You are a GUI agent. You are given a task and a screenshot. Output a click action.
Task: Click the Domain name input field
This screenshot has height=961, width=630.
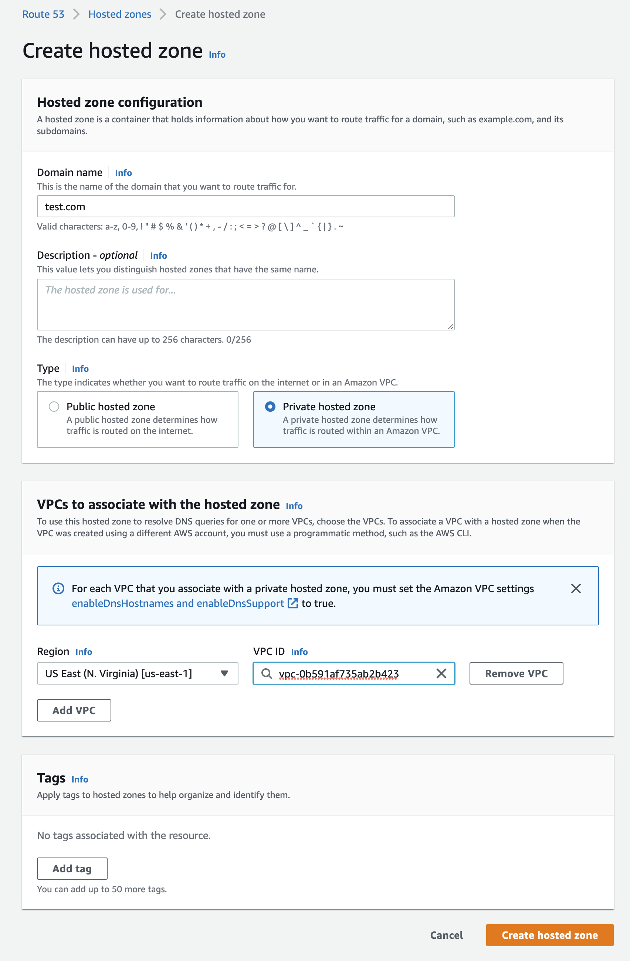click(245, 206)
